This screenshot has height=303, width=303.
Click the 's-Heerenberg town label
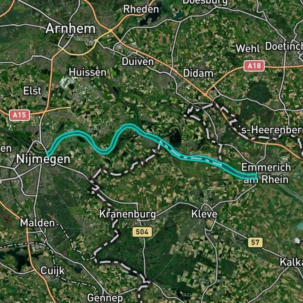(x=271, y=130)
